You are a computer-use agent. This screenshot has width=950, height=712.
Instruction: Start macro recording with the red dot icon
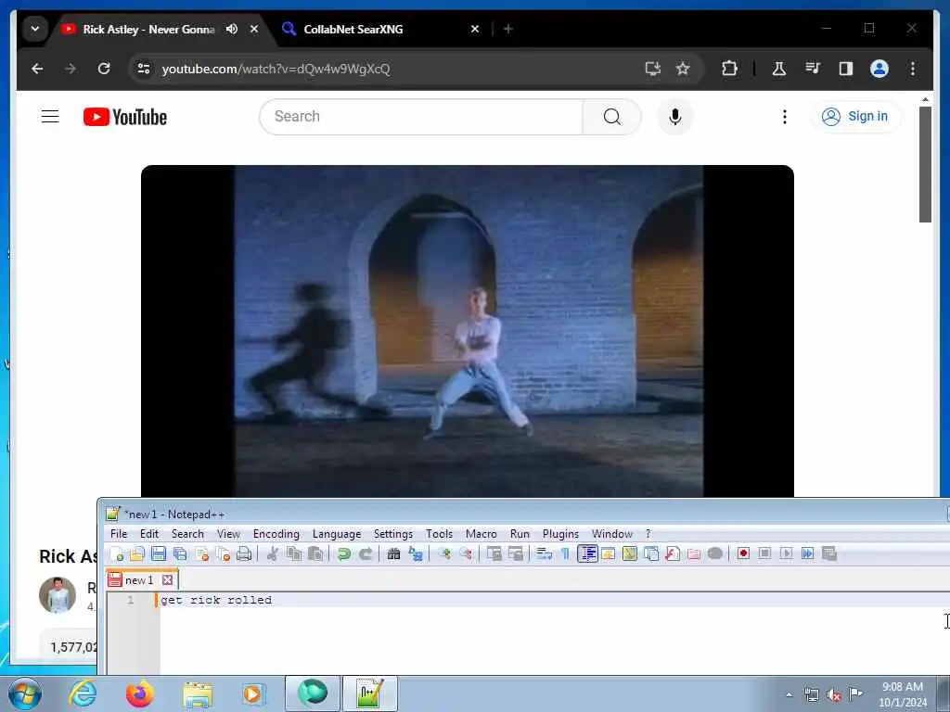click(x=743, y=553)
